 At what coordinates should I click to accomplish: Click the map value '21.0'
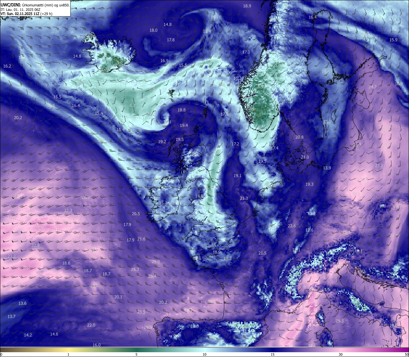tap(305, 157)
